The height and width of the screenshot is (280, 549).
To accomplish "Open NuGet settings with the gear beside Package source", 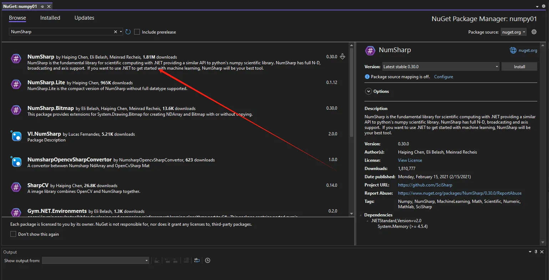I will coord(534,32).
